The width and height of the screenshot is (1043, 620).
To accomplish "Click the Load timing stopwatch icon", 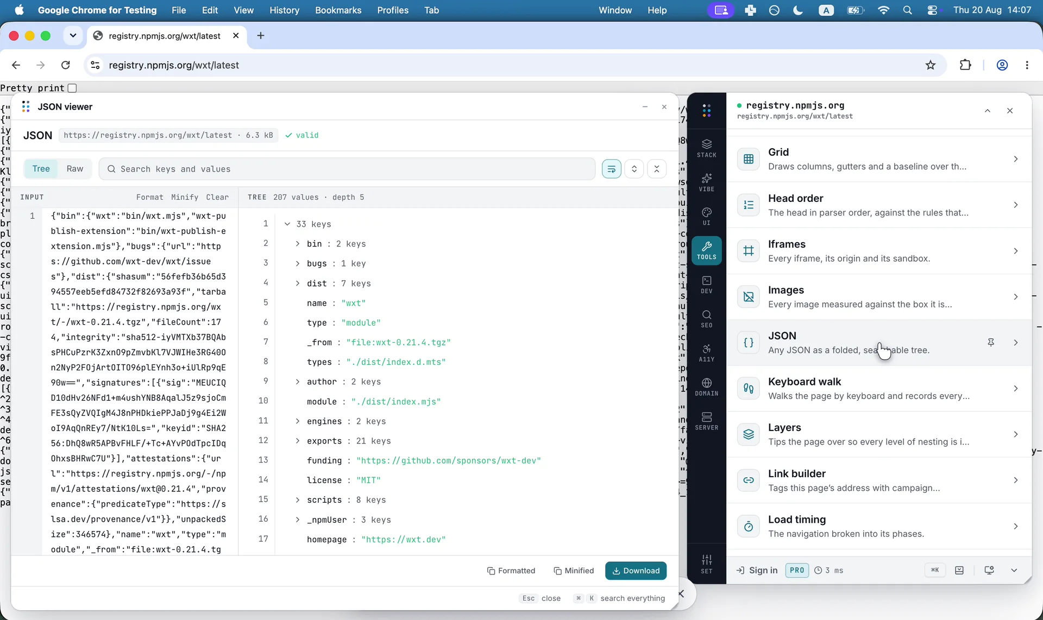I will (x=748, y=526).
